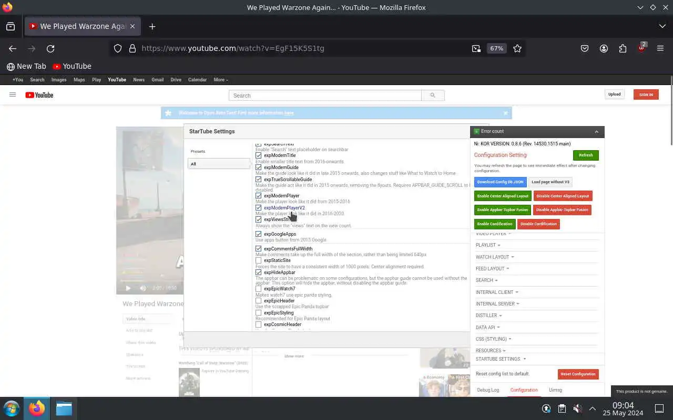Expand the DISTILLER config section

[x=488, y=316]
